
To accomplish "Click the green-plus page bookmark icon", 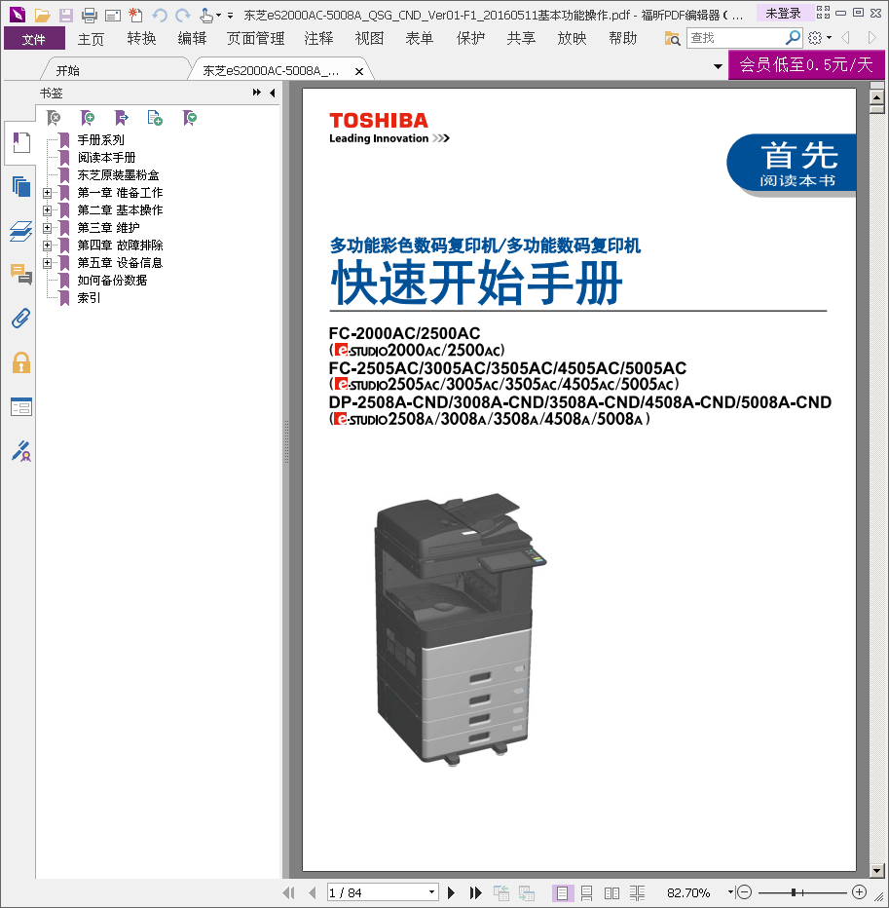I will pyautogui.click(x=155, y=118).
